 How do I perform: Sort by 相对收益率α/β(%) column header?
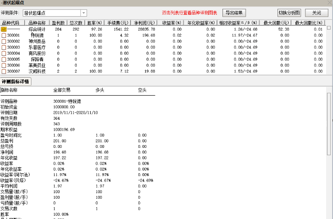(238, 23)
